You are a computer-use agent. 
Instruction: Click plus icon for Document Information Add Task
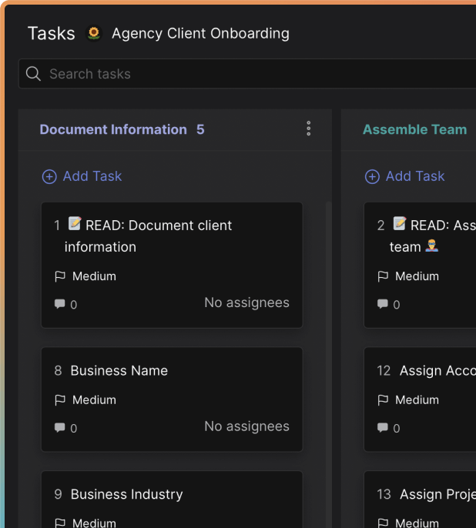pyautogui.click(x=49, y=177)
